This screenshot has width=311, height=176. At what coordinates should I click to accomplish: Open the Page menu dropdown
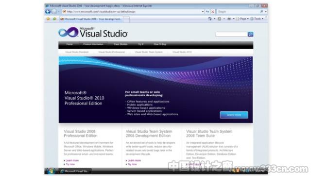[x=242, y=18]
